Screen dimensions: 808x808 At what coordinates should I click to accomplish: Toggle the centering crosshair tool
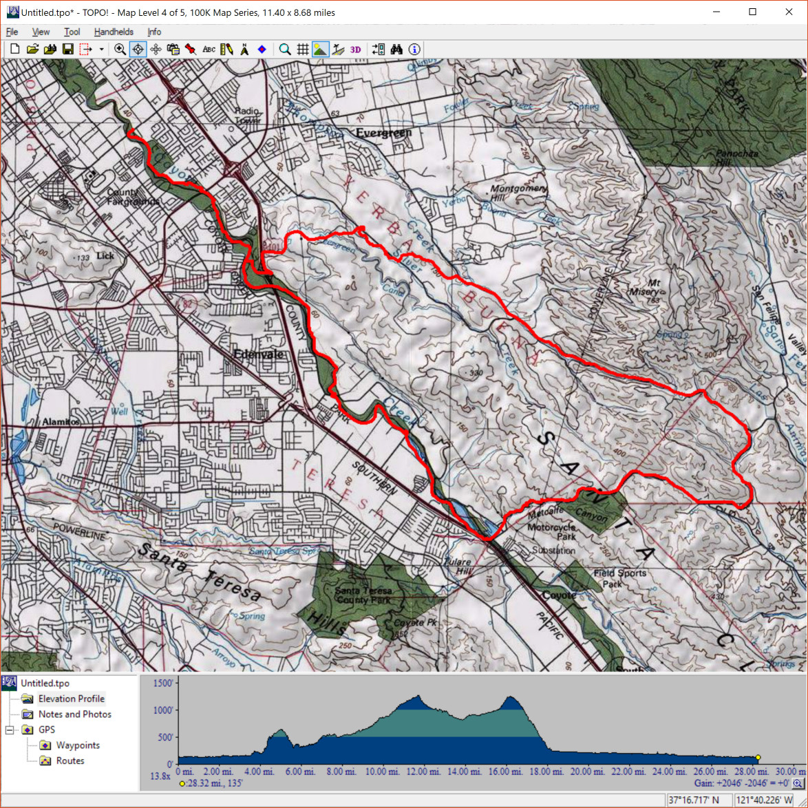coord(138,49)
